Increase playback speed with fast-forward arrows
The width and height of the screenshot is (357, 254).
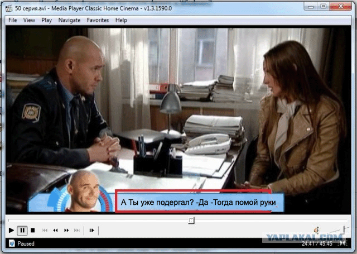click(x=66, y=231)
